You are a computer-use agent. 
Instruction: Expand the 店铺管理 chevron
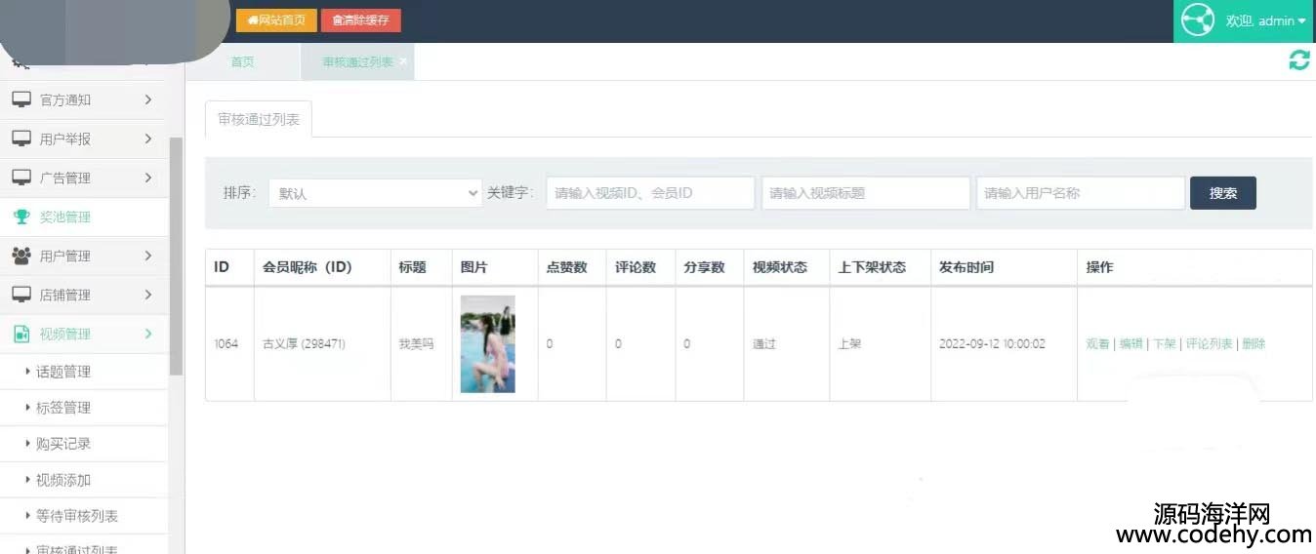click(147, 295)
